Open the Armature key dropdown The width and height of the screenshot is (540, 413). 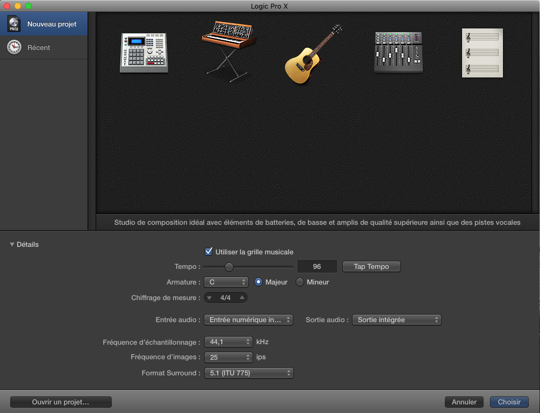point(226,282)
